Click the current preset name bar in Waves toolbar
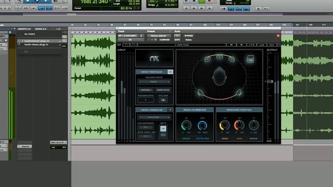The height and width of the screenshot is (187, 333). [182, 45]
